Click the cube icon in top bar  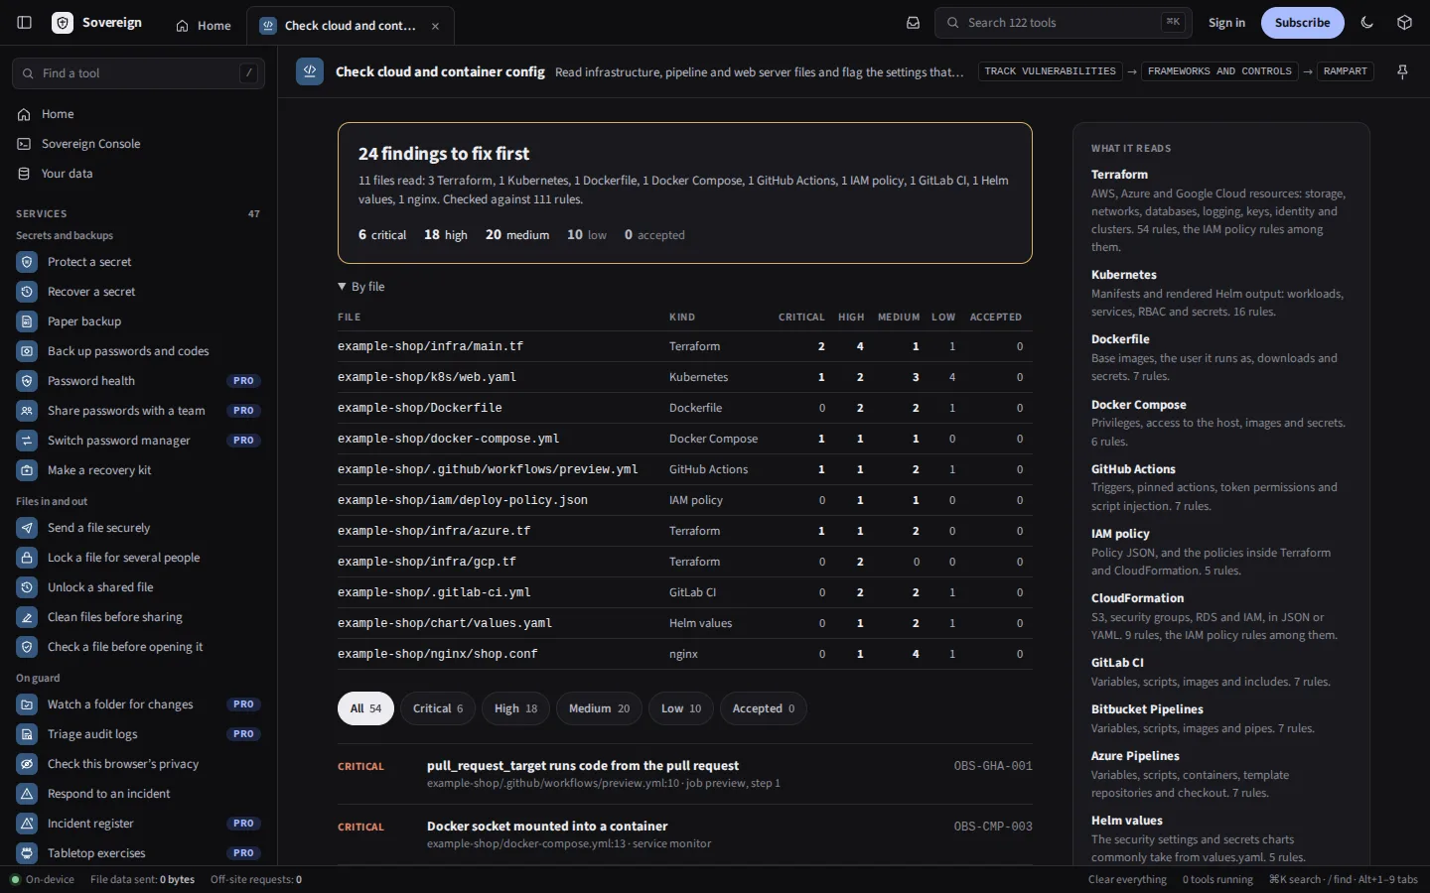(x=1404, y=23)
